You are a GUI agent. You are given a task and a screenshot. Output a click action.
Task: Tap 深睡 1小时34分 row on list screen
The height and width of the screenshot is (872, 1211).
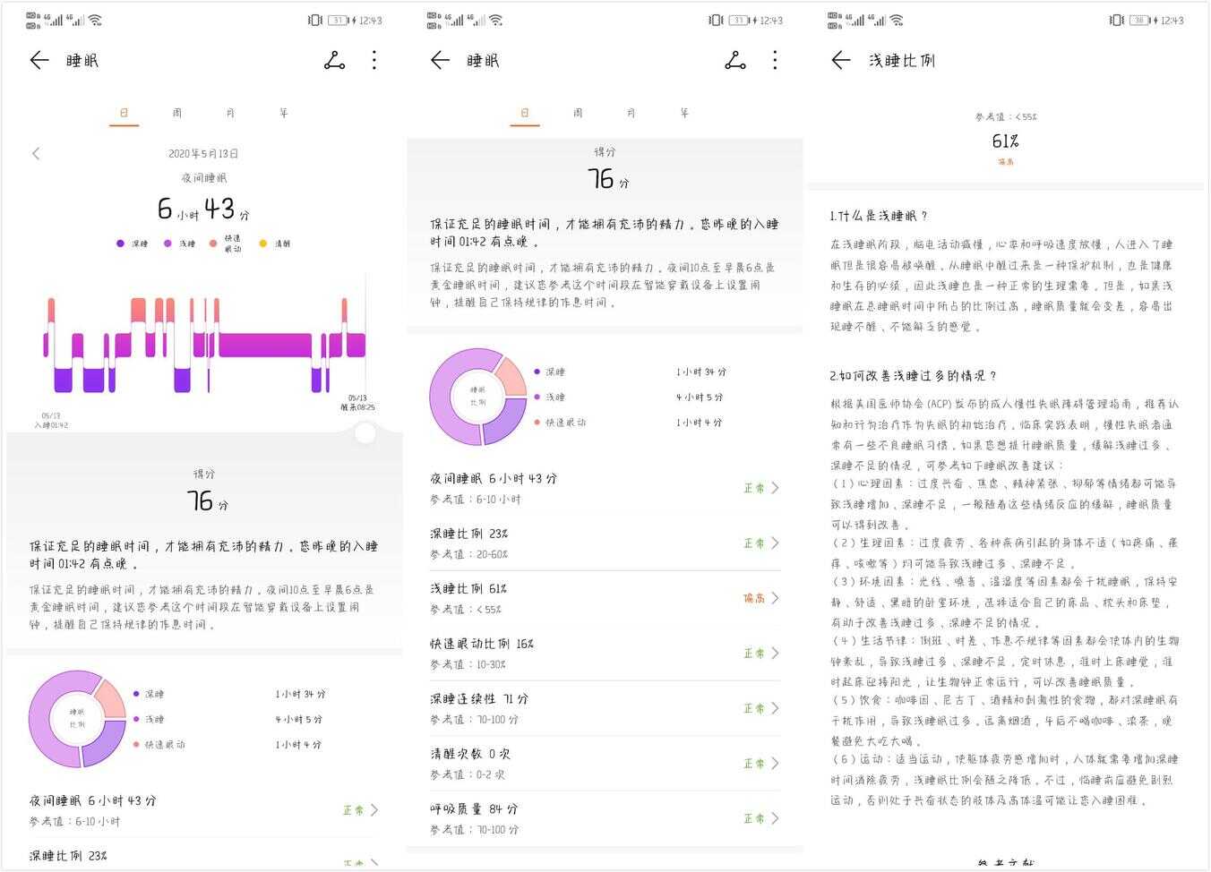click(x=630, y=372)
